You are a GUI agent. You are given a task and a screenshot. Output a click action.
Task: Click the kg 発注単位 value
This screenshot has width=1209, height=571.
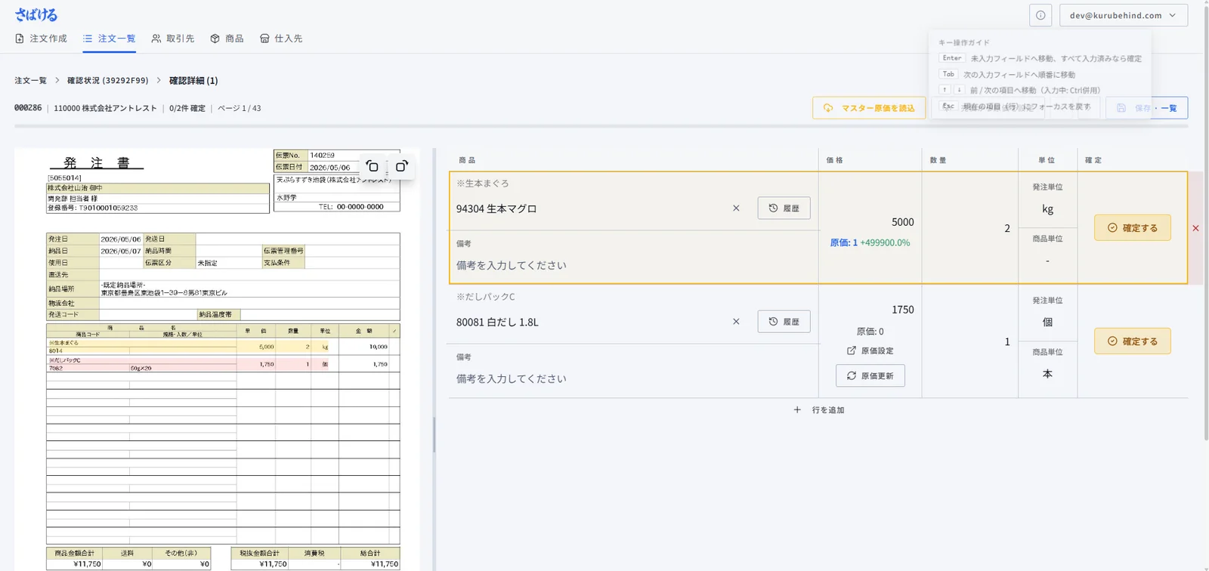click(x=1047, y=209)
